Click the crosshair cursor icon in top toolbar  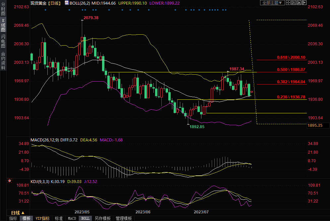pos(288,3)
